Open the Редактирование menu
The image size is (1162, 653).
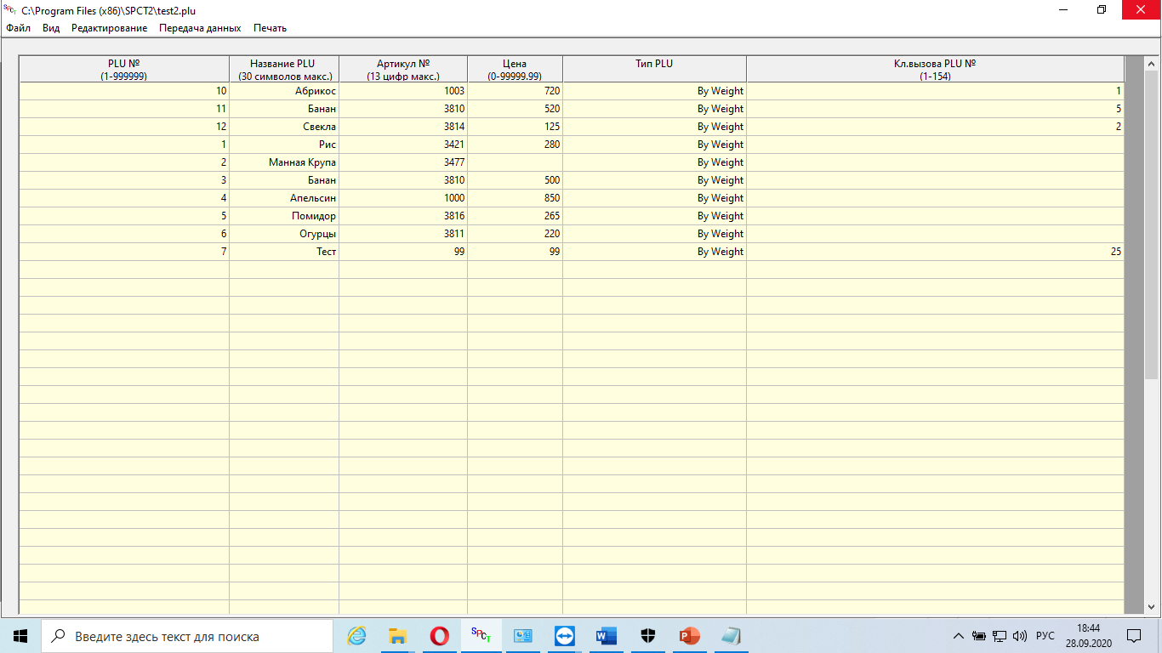109,28
